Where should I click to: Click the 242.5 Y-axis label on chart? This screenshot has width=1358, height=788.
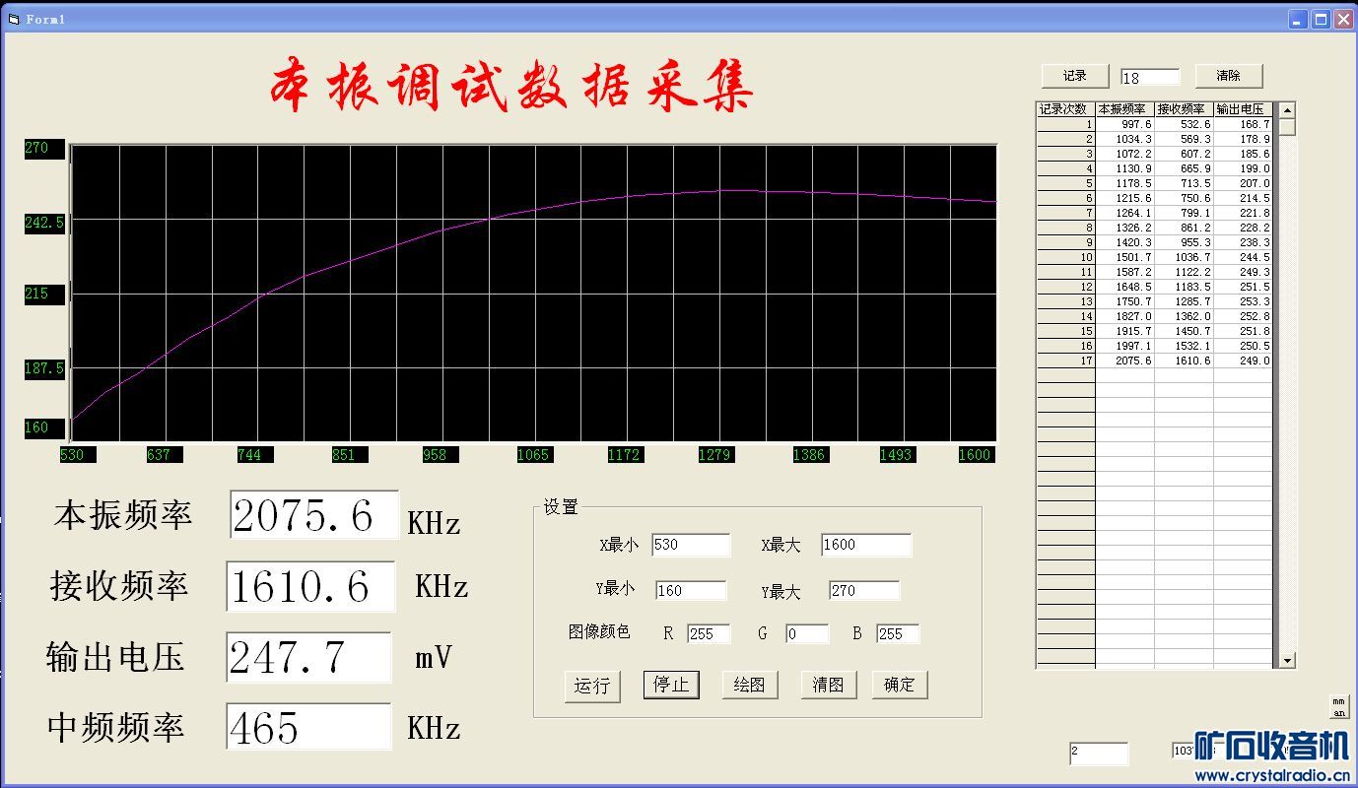tap(44, 224)
